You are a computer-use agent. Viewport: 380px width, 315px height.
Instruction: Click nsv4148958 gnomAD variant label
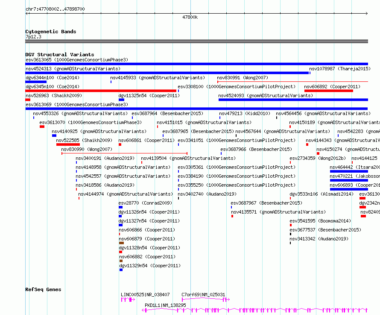click(x=123, y=167)
